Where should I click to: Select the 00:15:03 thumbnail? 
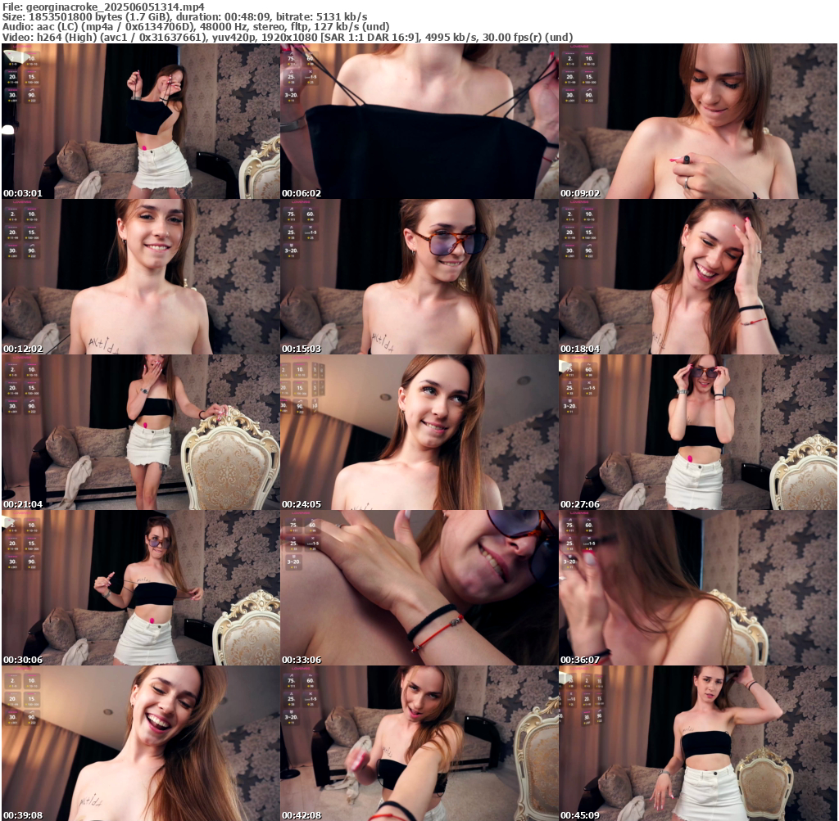(x=419, y=277)
